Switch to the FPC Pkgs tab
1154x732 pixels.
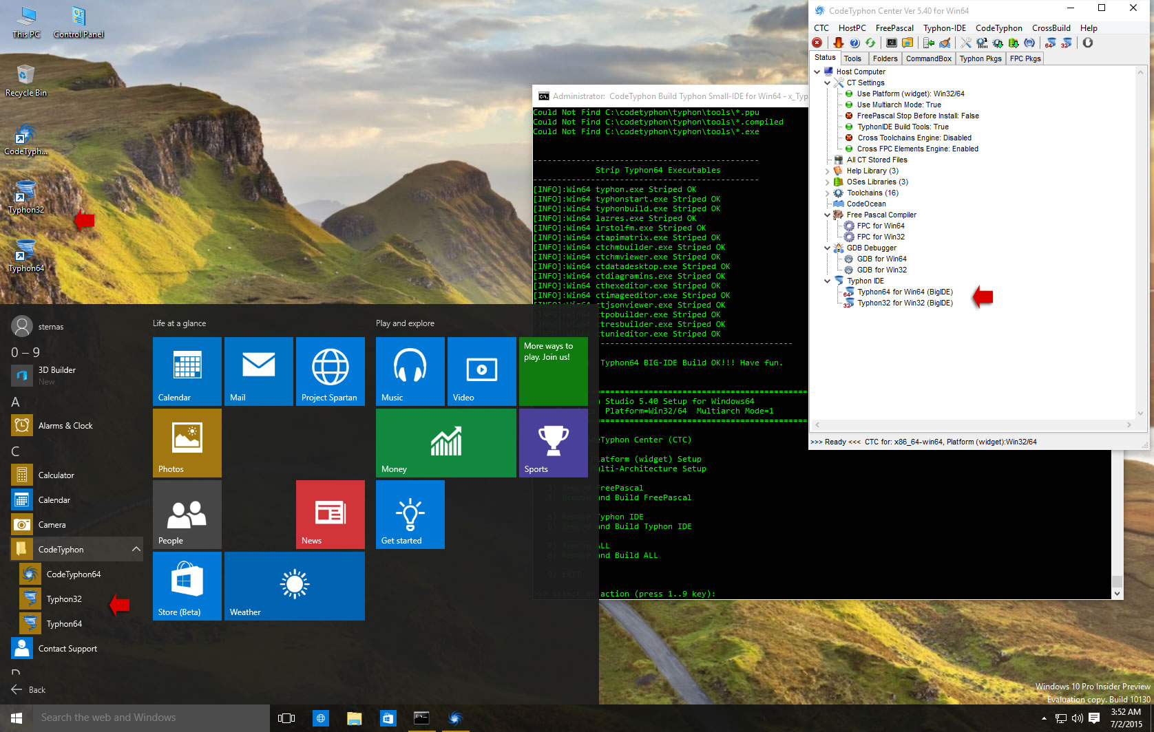(1025, 58)
